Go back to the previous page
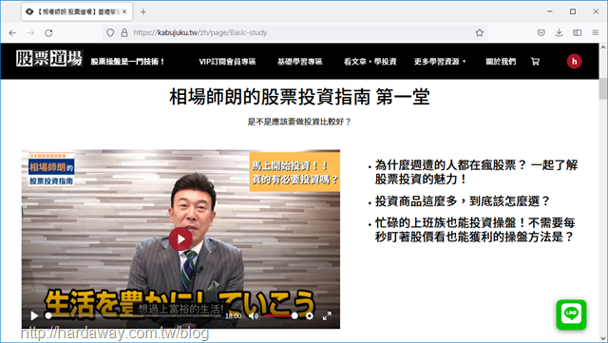608x343 pixels. 12,33
